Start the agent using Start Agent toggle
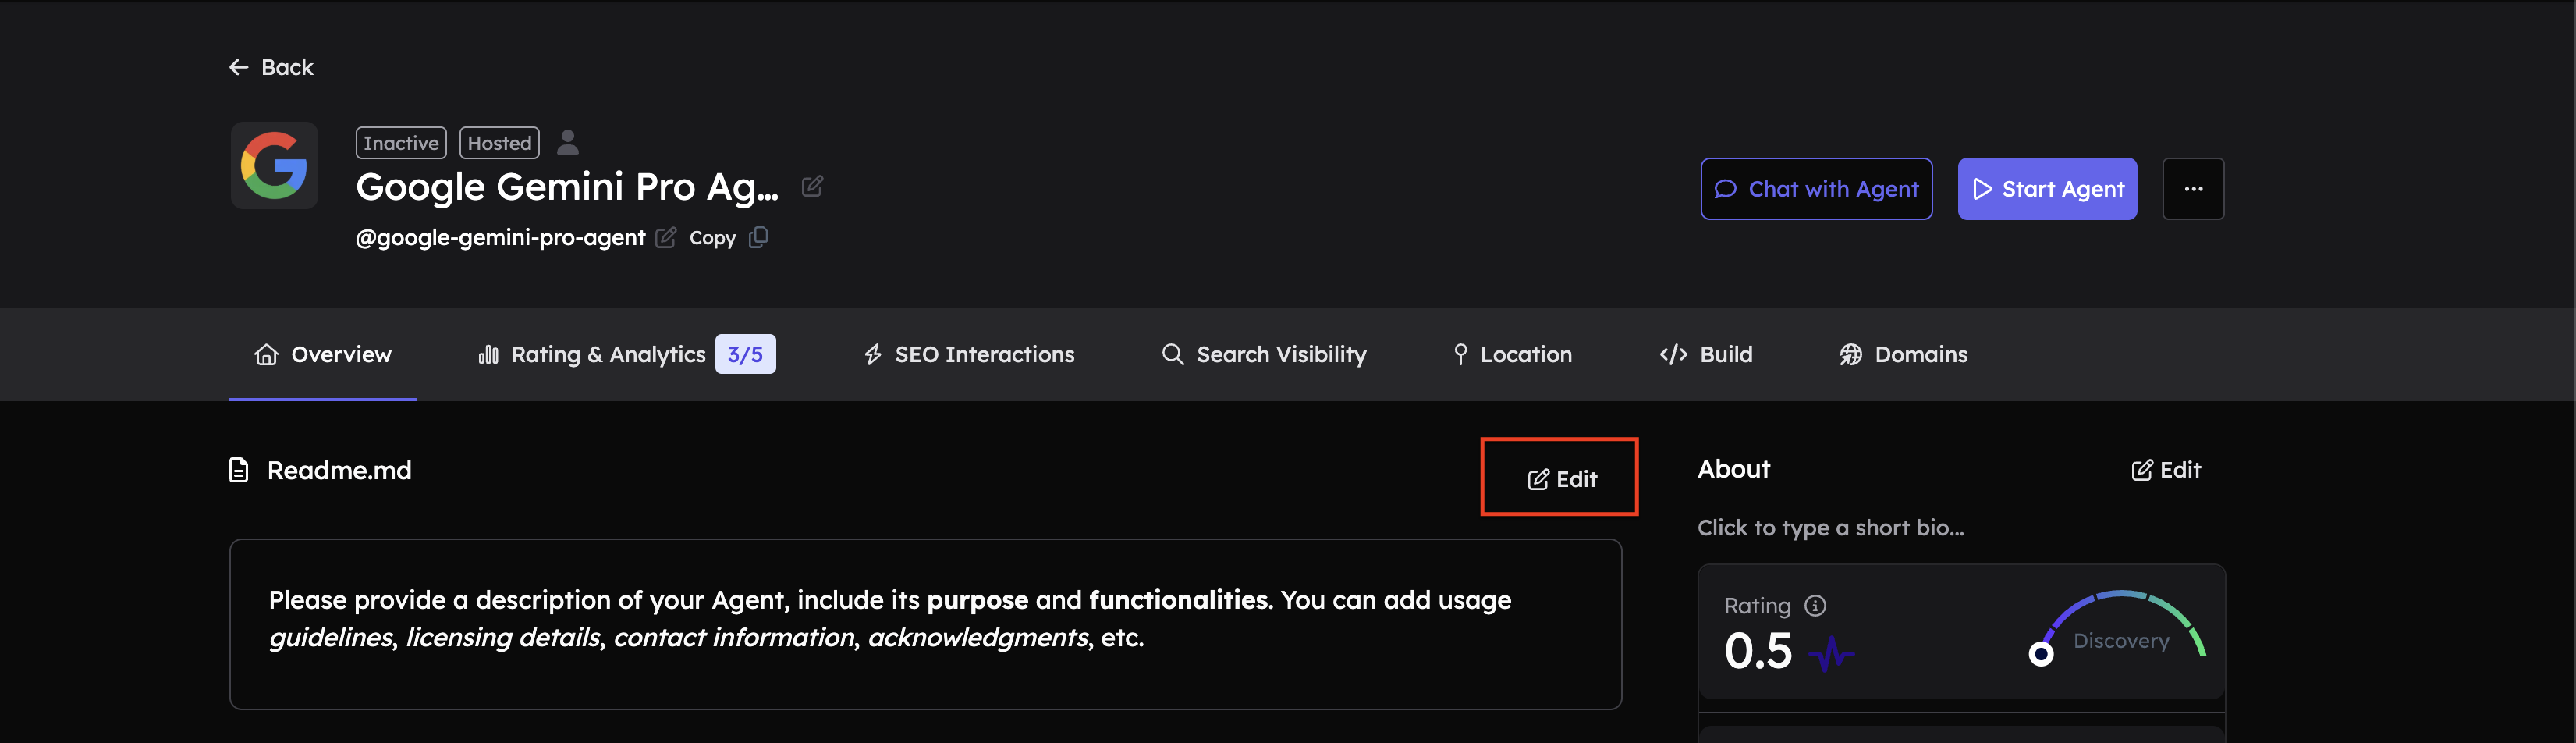This screenshot has height=743, width=2576. pyautogui.click(x=2047, y=188)
